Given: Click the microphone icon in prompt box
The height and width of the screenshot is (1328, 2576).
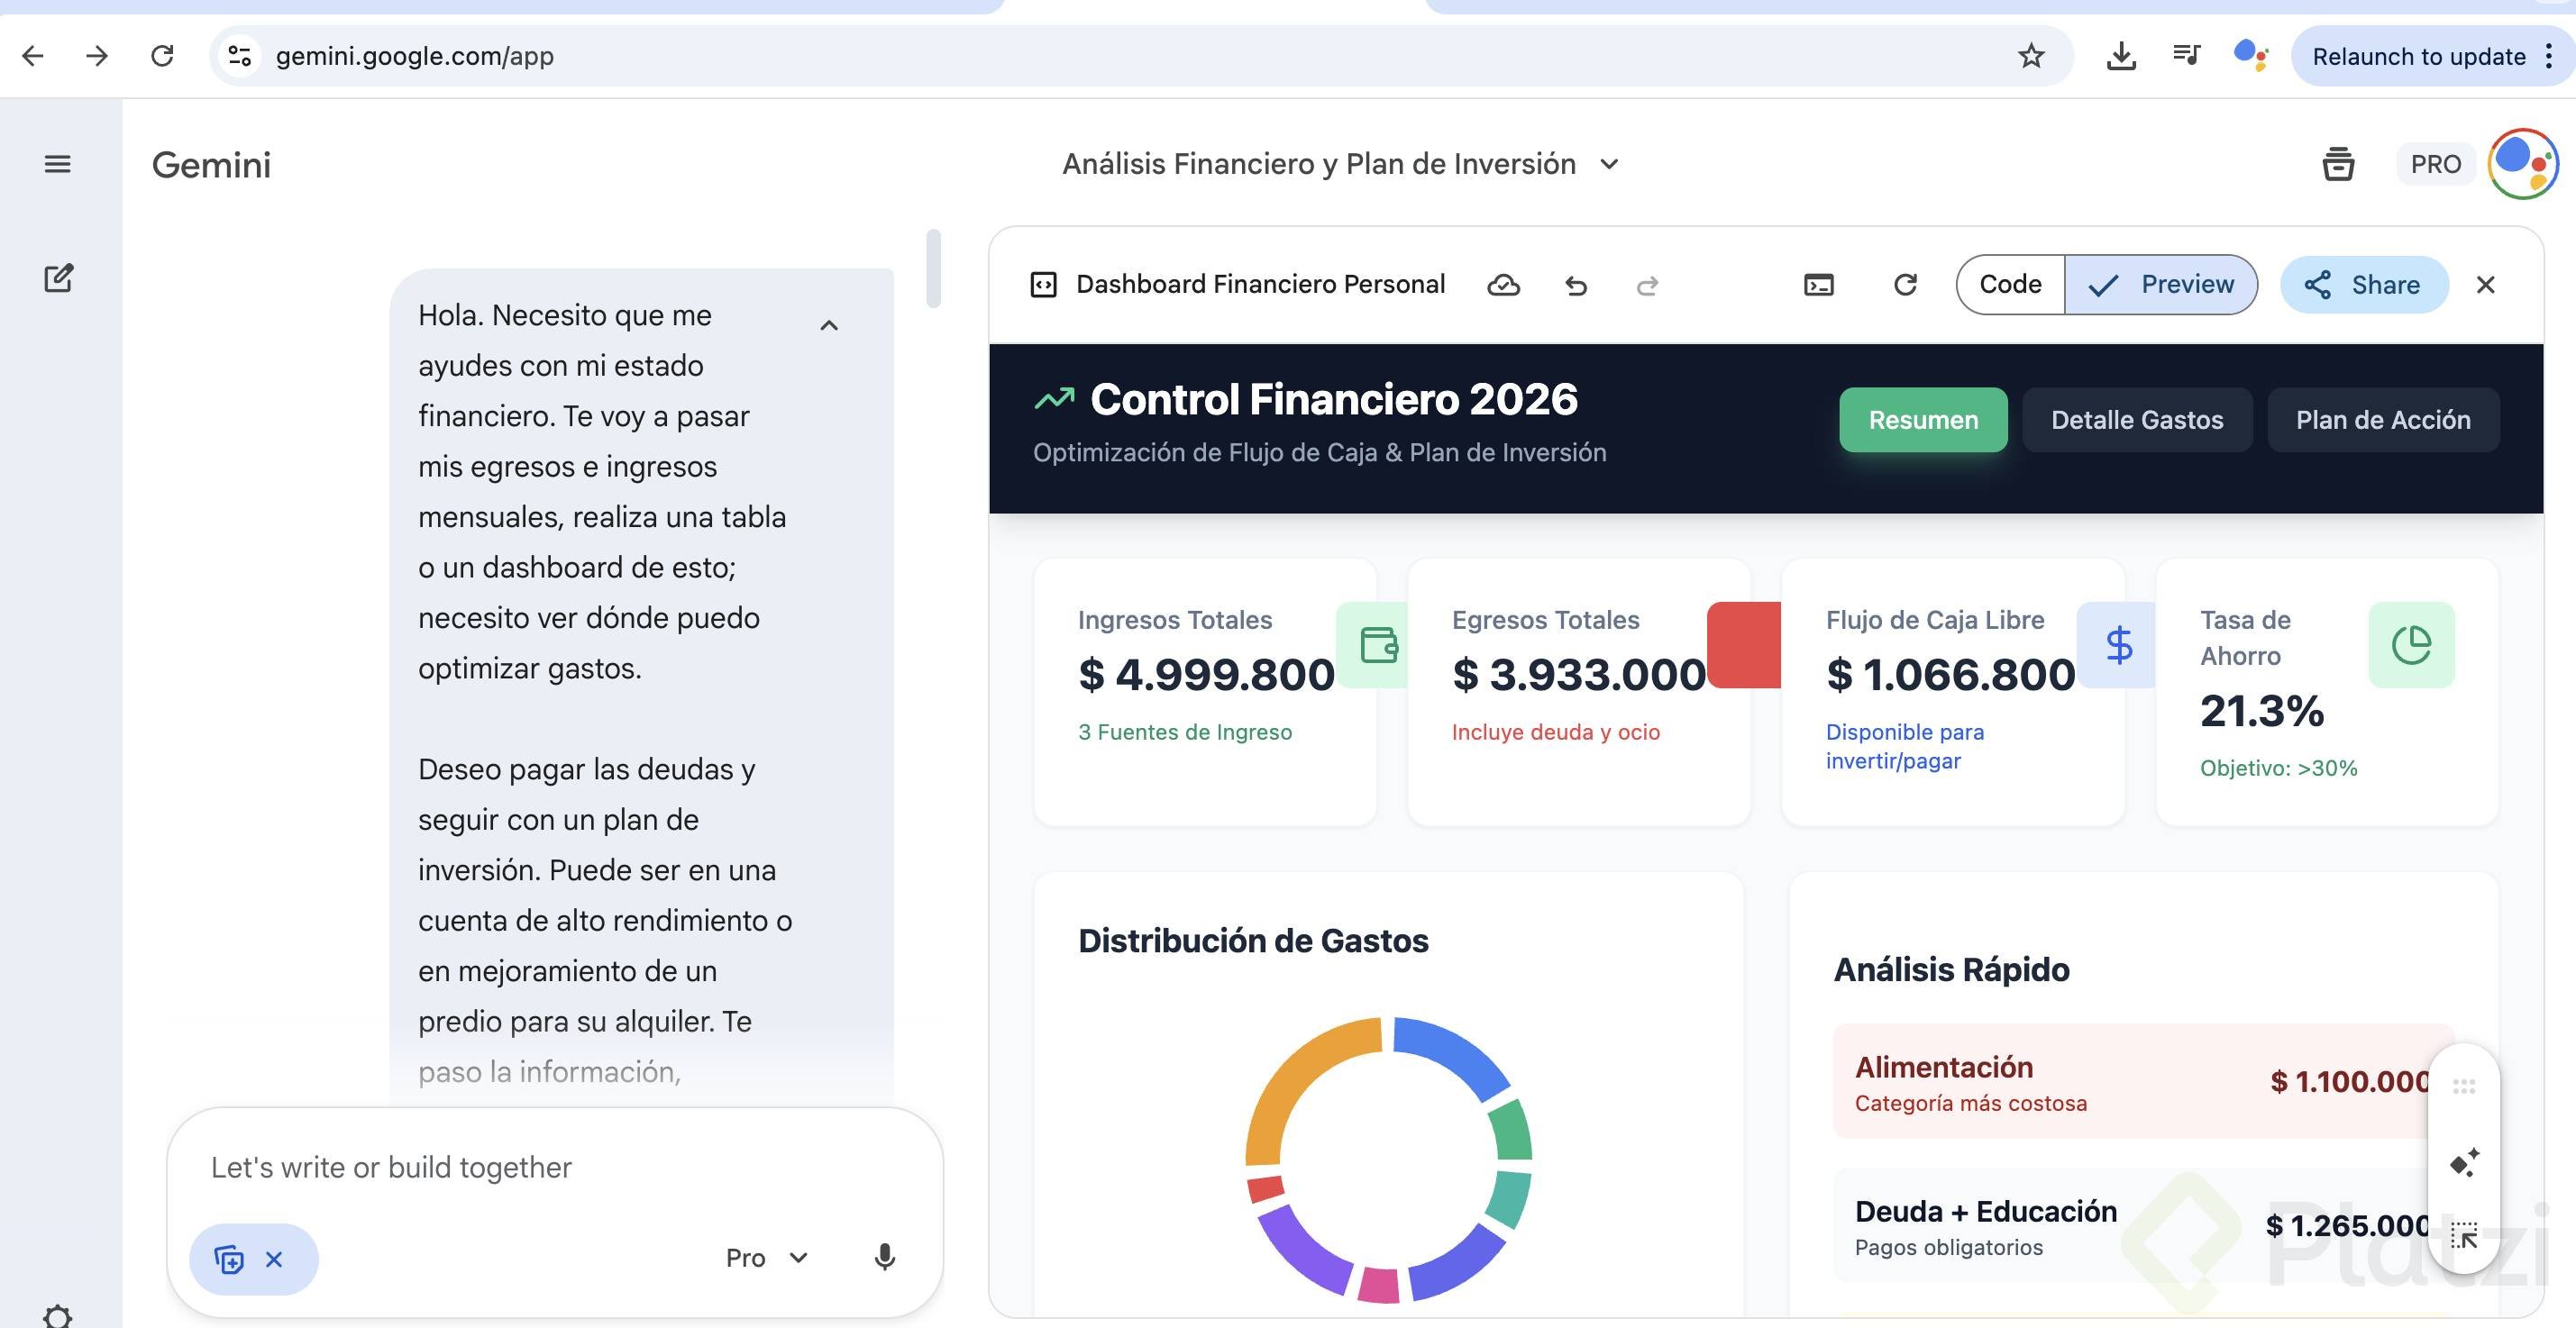Looking at the screenshot, I should [x=884, y=1257].
